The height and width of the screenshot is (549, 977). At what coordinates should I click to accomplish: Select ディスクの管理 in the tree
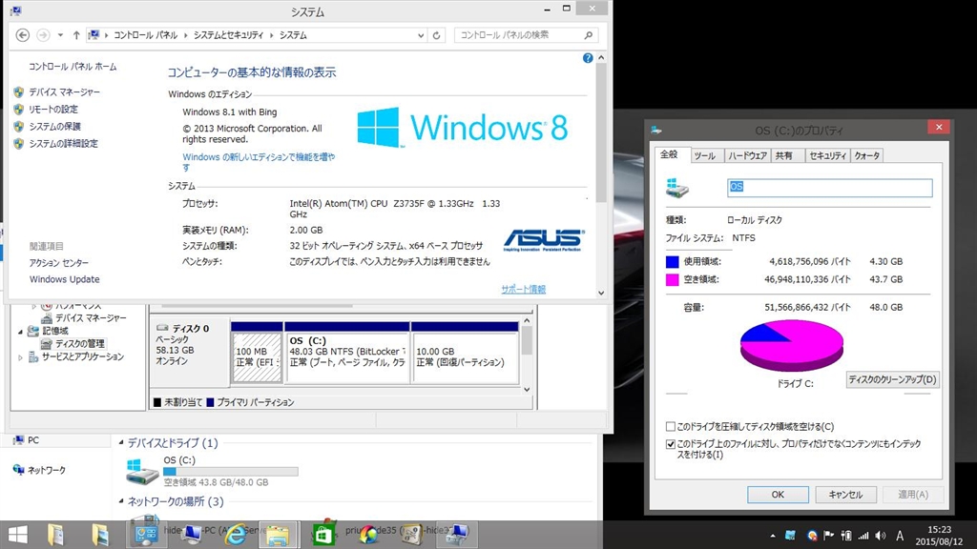click(79, 343)
